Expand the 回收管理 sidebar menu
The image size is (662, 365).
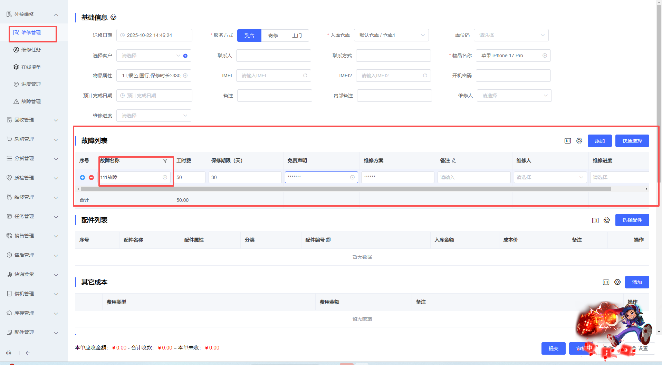click(x=33, y=120)
